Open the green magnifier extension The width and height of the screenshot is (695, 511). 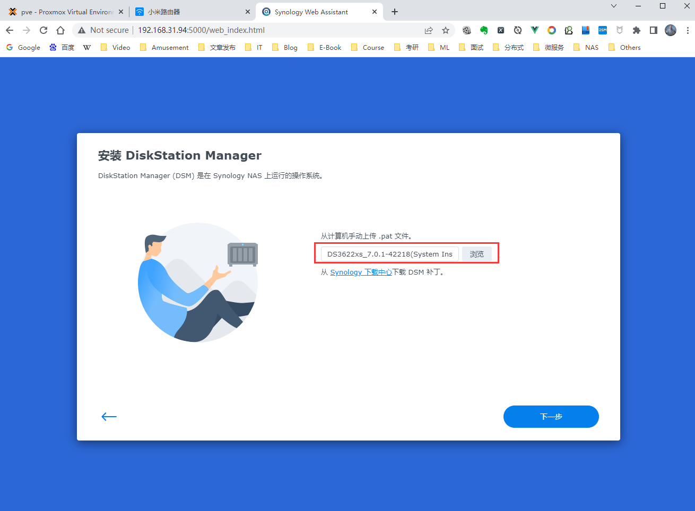coord(569,30)
